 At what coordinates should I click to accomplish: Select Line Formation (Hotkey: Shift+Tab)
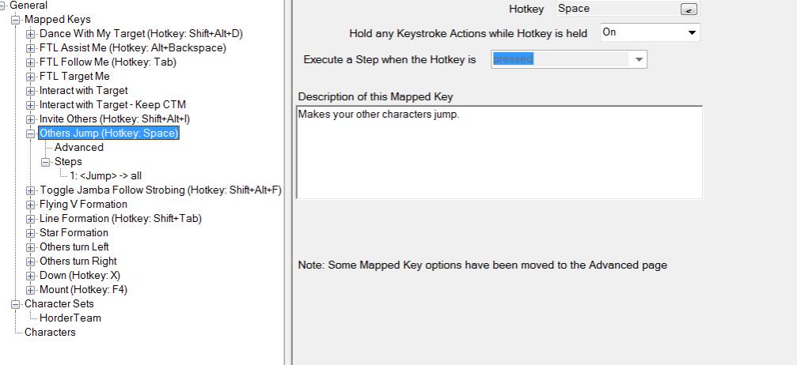[x=120, y=218]
